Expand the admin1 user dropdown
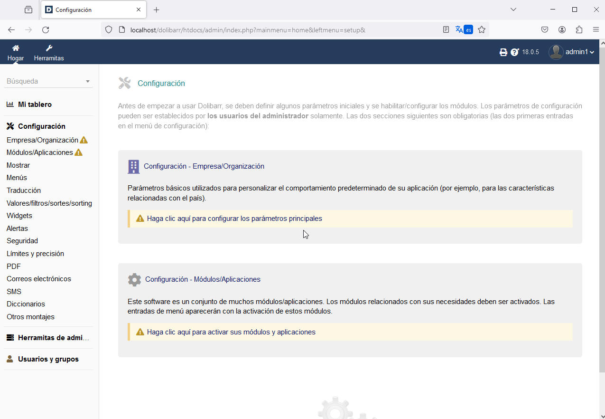Screen dimensions: 605x419 (x=571, y=52)
